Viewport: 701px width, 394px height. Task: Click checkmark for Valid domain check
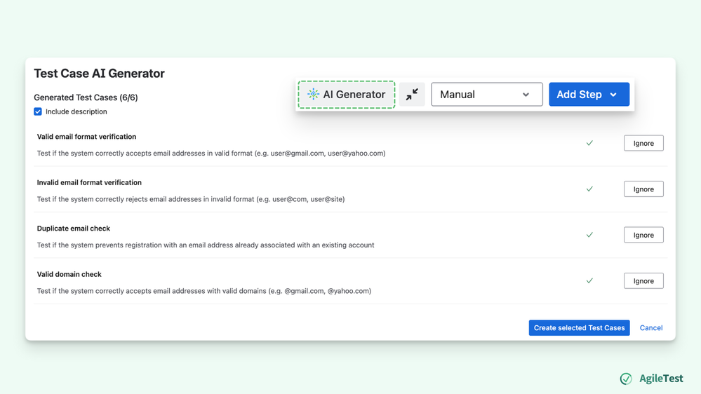click(589, 281)
